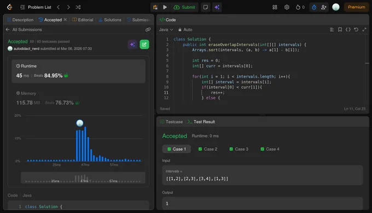Click the 'Ln 11, Col 23' status text
The width and height of the screenshot is (372, 213).
click(355, 109)
